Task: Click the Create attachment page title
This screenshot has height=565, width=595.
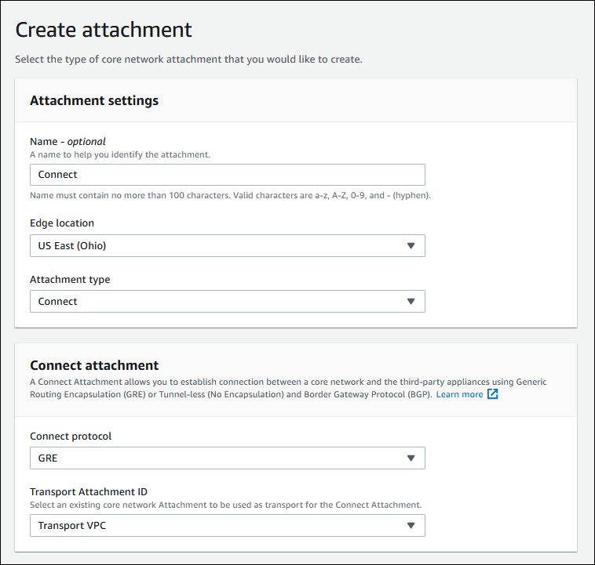Action: tap(104, 30)
